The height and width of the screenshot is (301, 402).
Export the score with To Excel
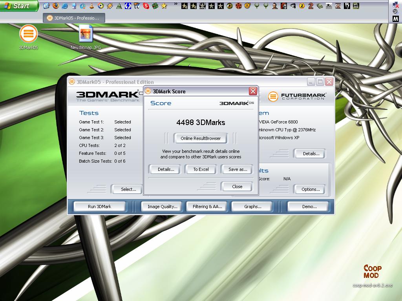[201, 169]
